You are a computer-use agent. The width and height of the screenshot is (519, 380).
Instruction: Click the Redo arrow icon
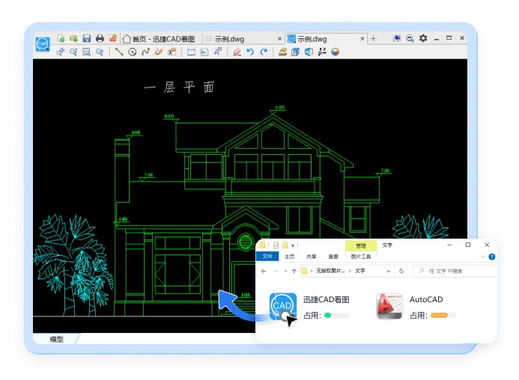[x=264, y=52]
